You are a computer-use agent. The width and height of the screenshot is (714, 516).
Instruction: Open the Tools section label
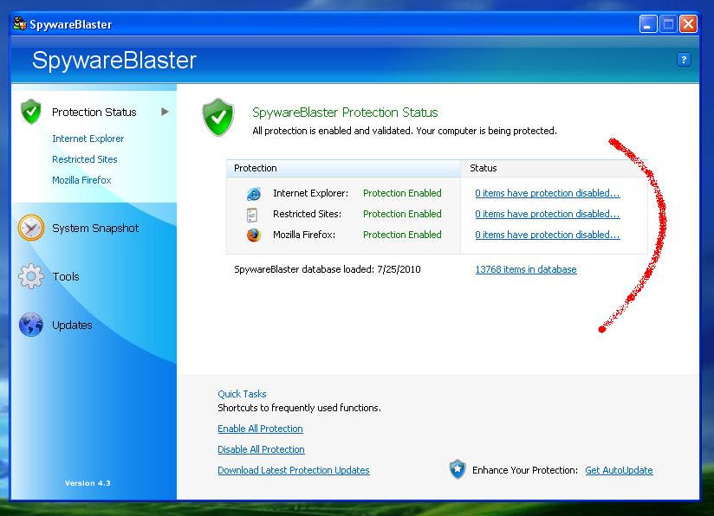(x=66, y=276)
